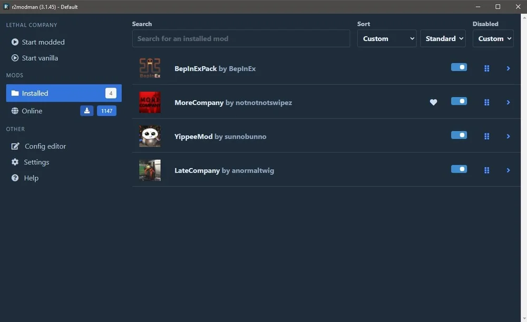Click the LateCompany by anormaltwig title
The width and height of the screenshot is (527, 322).
(224, 170)
